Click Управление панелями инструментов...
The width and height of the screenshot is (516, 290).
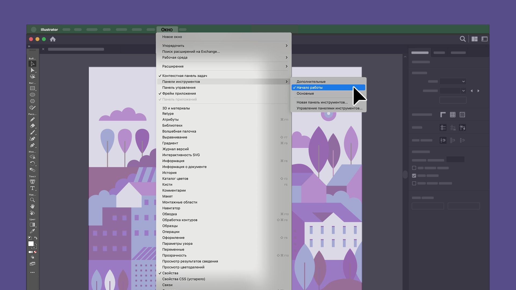(329, 108)
